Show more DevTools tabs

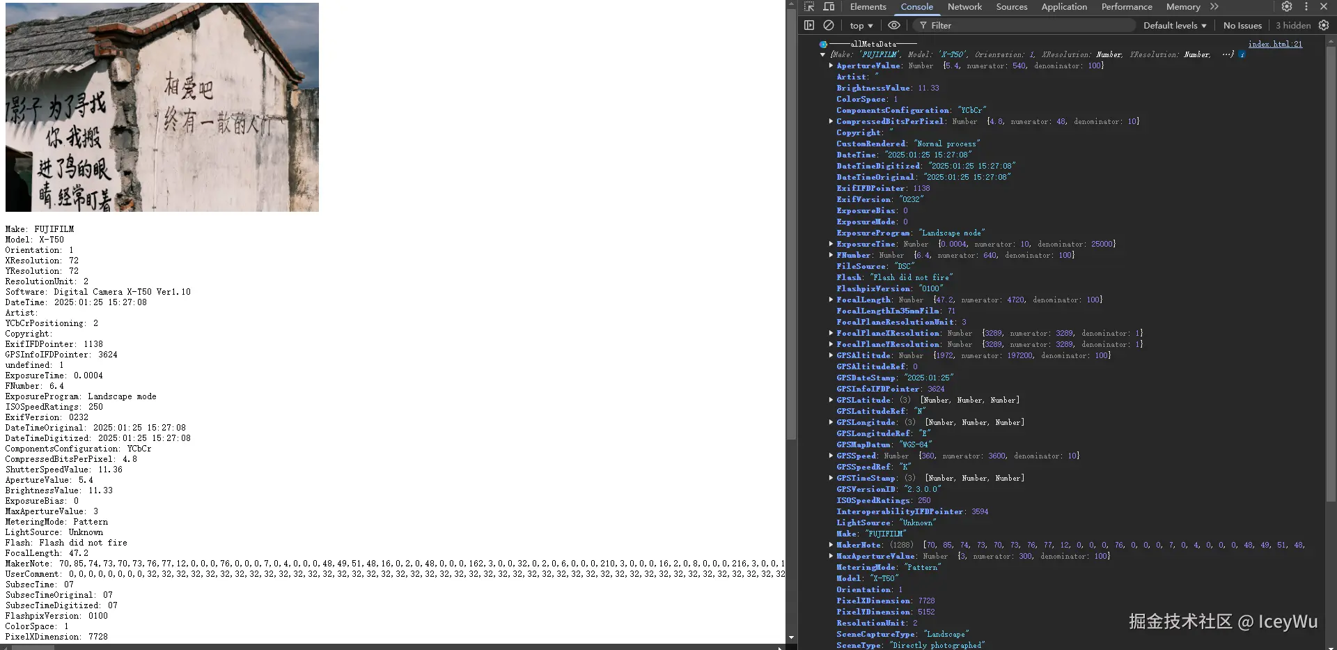click(x=1214, y=7)
